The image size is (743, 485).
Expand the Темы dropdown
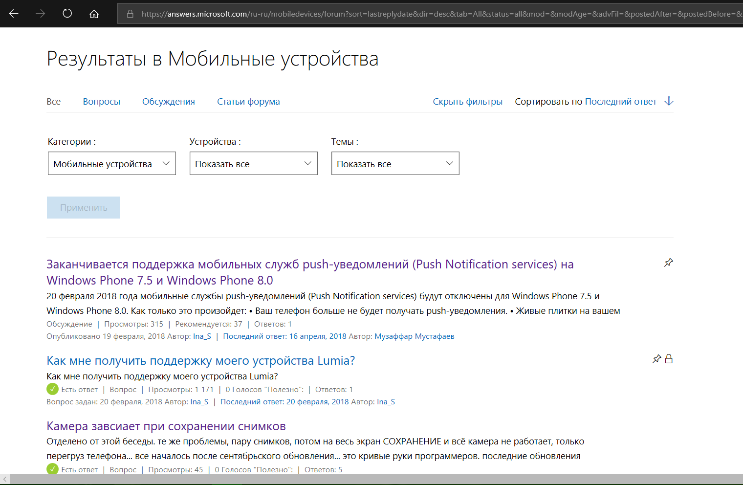pos(395,163)
